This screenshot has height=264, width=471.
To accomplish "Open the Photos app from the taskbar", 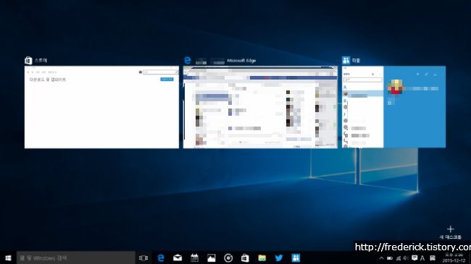I will click(211, 258).
